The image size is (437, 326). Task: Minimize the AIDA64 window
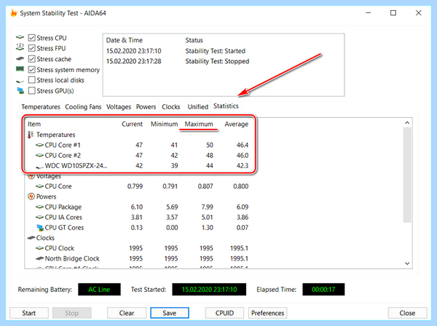coord(368,13)
